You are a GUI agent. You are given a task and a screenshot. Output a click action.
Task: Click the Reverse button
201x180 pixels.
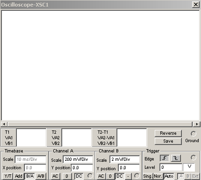point(168,133)
